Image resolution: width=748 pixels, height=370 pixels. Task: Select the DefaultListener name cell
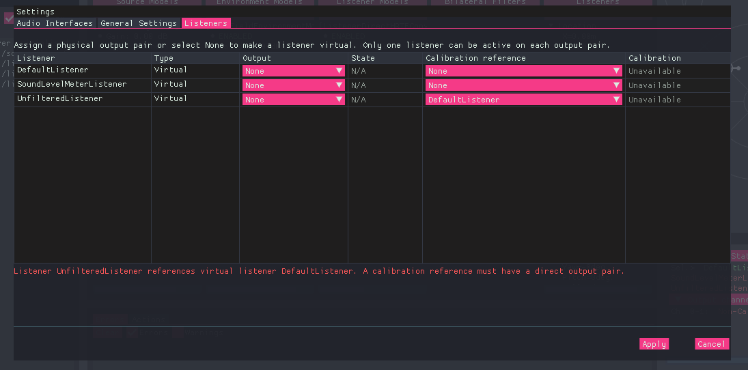pyautogui.click(x=53, y=70)
